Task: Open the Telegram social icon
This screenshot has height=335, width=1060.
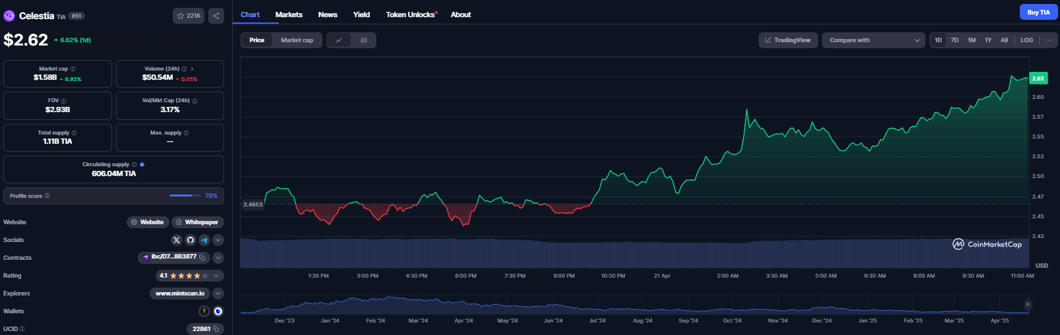Action: pyautogui.click(x=204, y=240)
